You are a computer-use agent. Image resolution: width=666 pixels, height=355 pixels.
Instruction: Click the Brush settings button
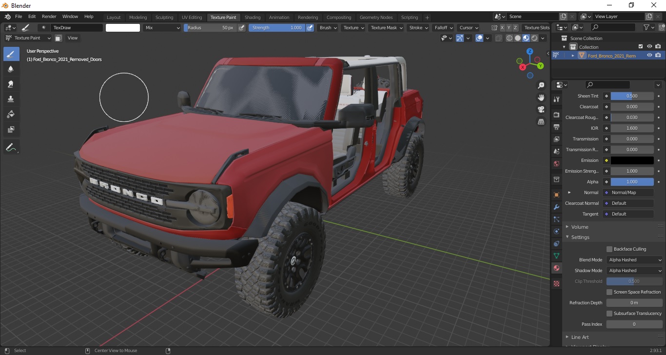[328, 28]
